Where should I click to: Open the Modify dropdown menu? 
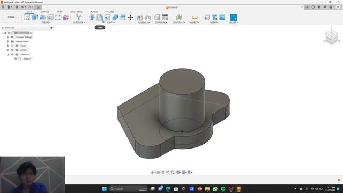pyautogui.click(x=111, y=23)
